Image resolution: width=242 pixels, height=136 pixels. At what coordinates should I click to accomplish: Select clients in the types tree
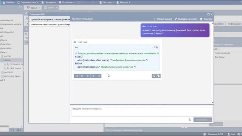tap(8, 60)
